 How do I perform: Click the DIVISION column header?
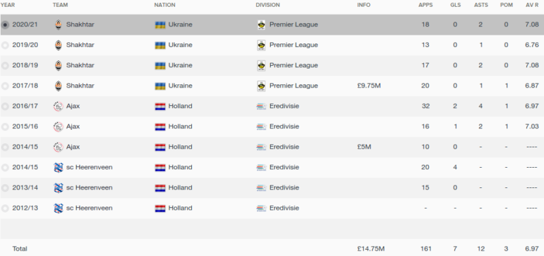click(x=268, y=5)
